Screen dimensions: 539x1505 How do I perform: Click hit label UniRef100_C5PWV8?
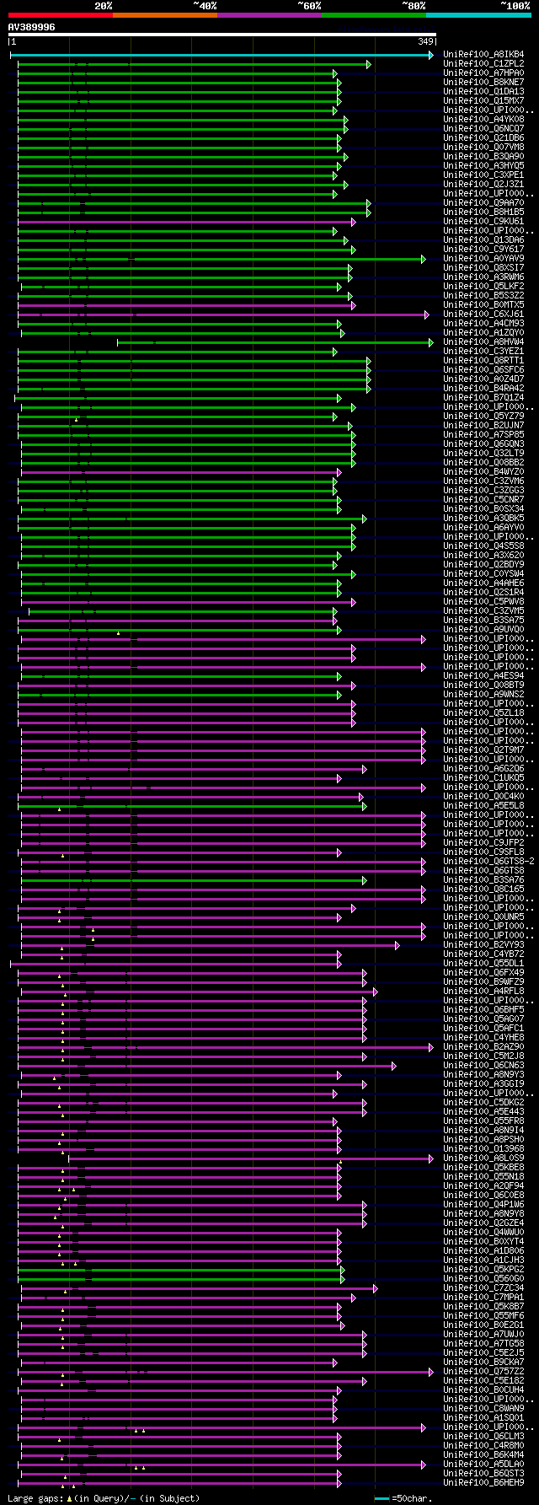[x=484, y=602]
